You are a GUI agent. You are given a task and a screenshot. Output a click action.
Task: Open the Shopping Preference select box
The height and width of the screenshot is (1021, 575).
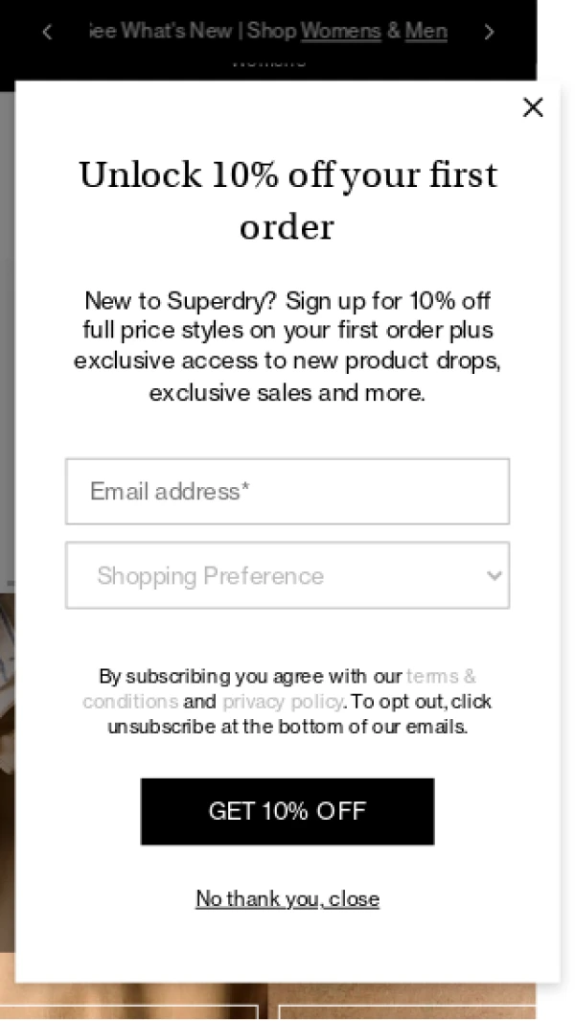coord(287,575)
